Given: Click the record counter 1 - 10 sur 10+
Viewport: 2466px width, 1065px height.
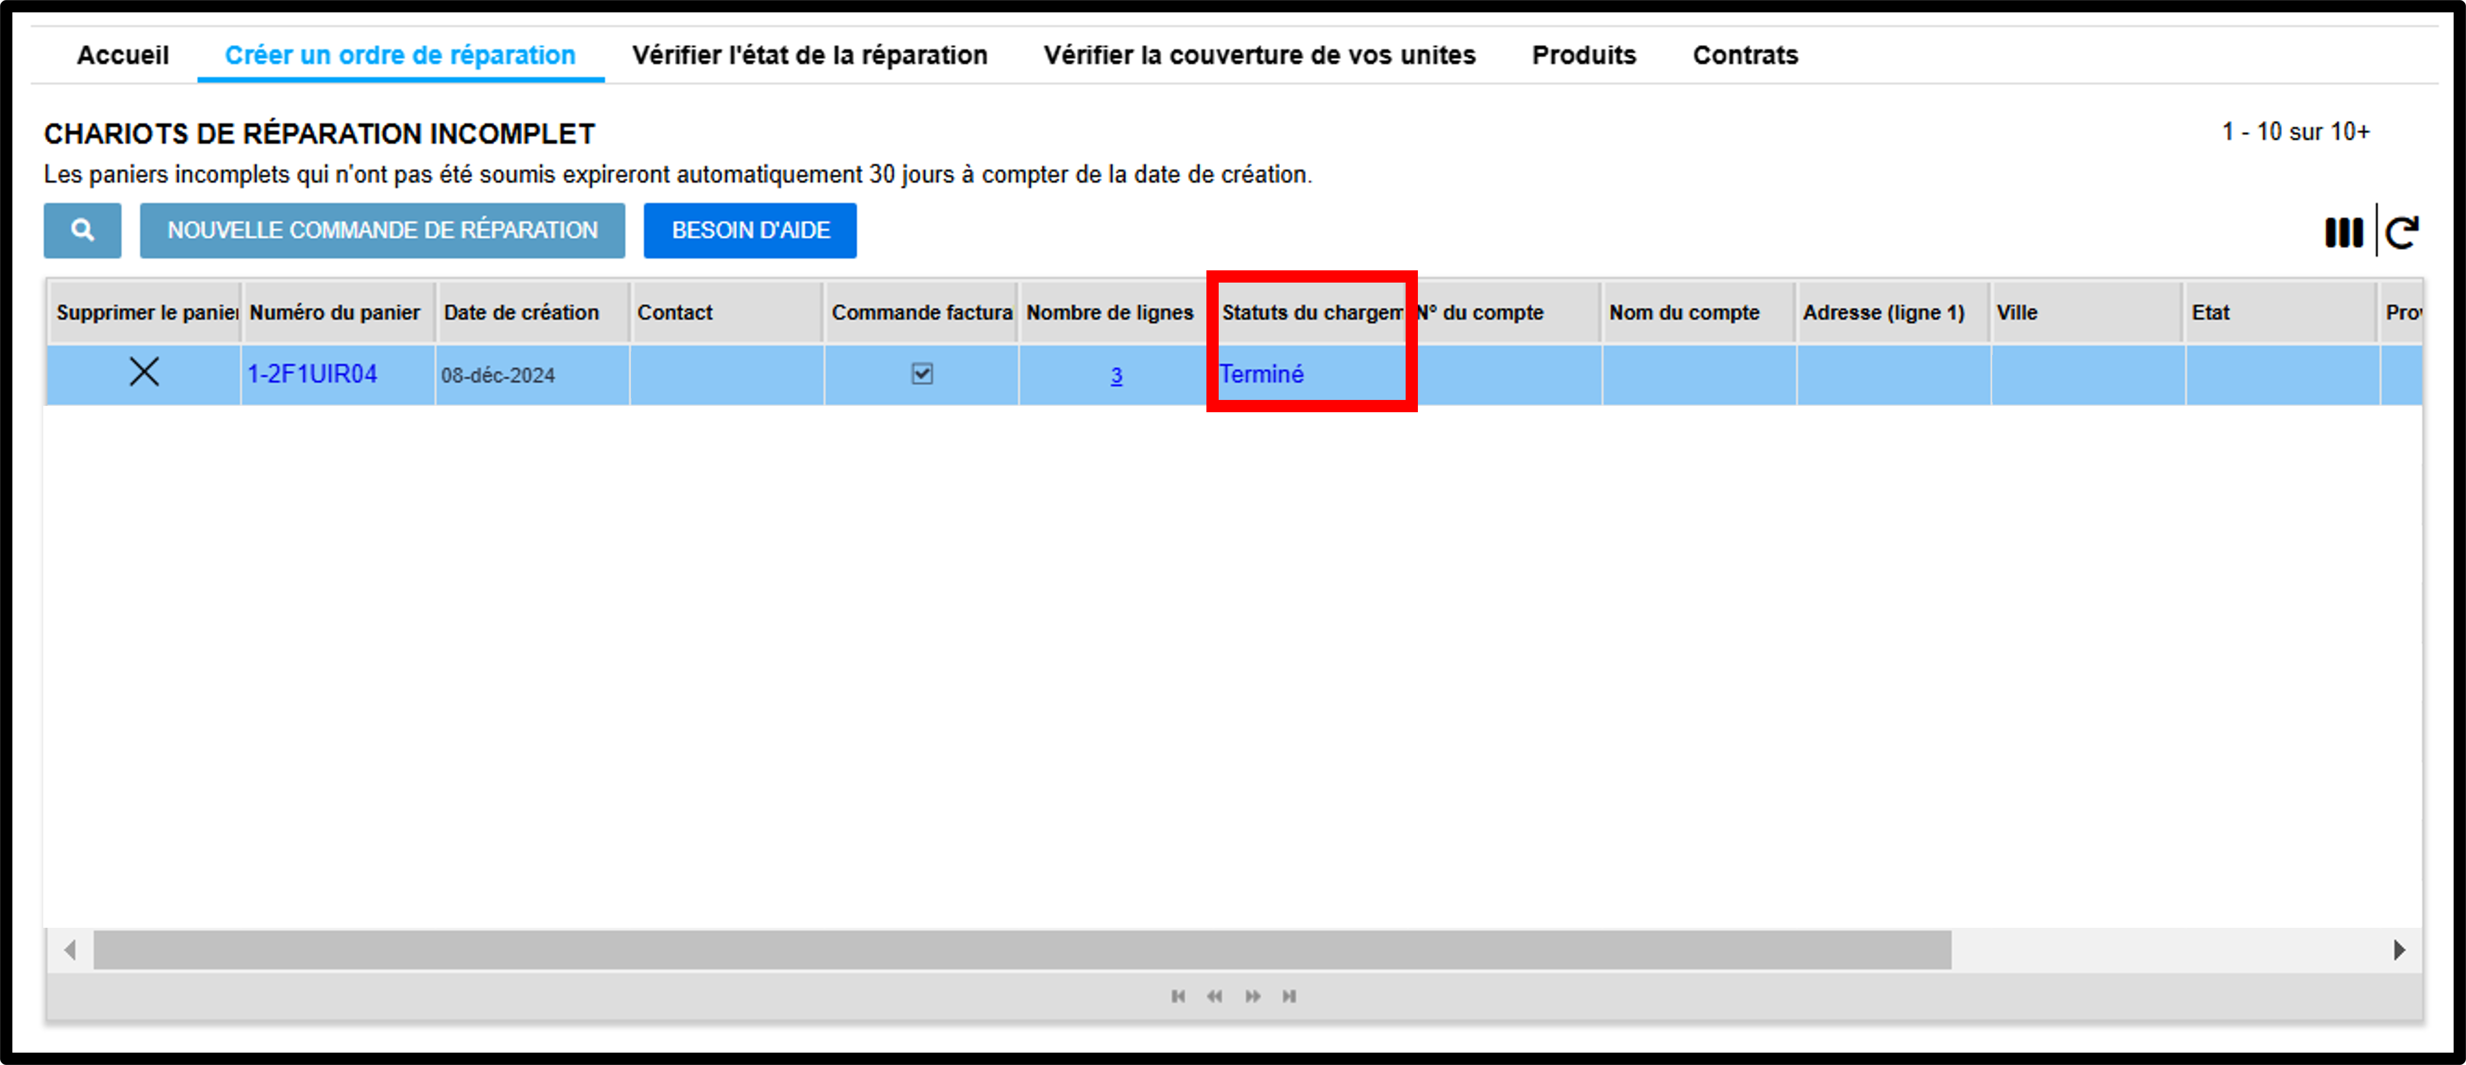Looking at the screenshot, I should [2295, 132].
